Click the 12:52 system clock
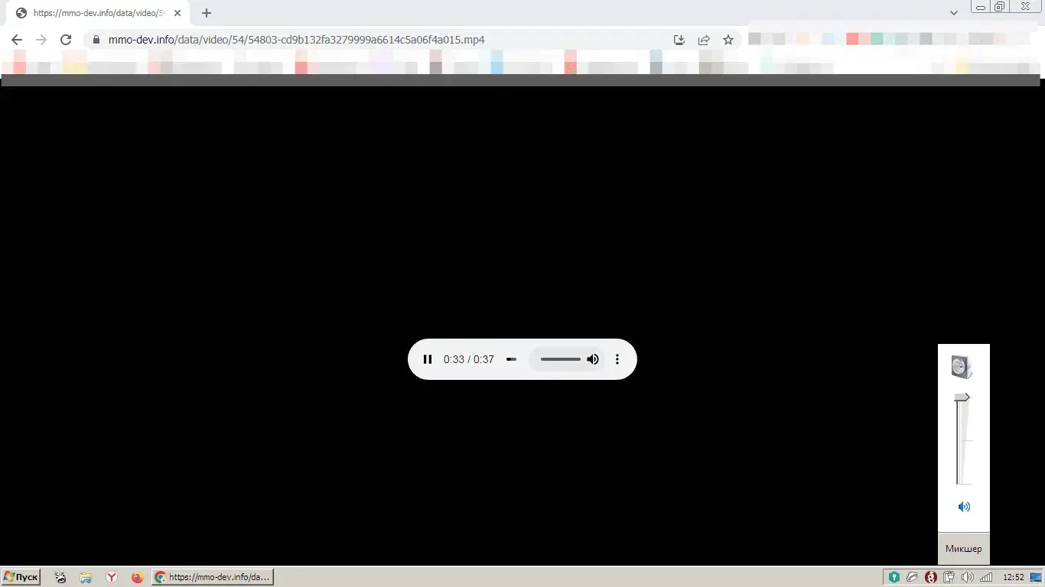The image size is (1045, 587). point(1013,577)
